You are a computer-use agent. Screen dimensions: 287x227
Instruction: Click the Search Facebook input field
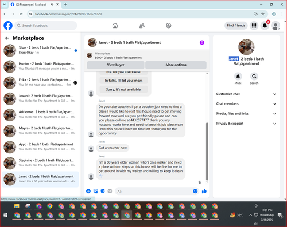pos(46,26)
